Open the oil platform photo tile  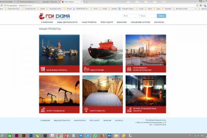click(59, 50)
